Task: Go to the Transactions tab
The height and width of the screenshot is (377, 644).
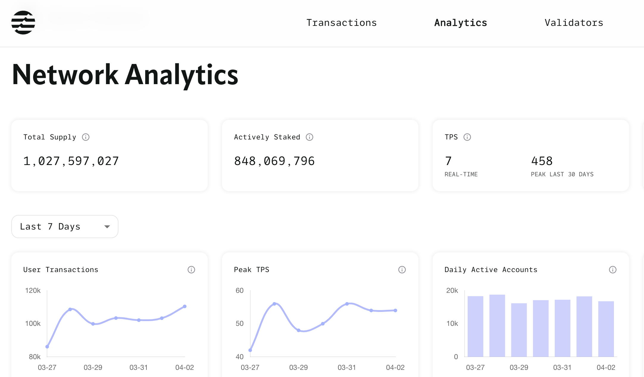Action: tap(341, 23)
